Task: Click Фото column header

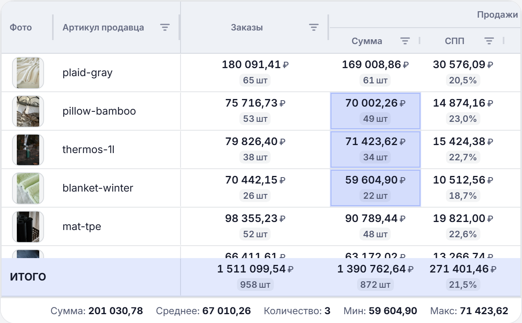Action: coord(21,27)
